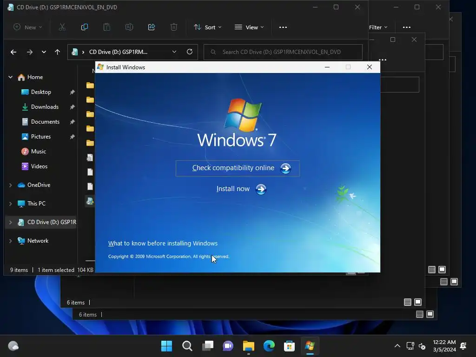Open recent locations chevron
476x357 pixels.
tap(44, 52)
